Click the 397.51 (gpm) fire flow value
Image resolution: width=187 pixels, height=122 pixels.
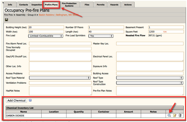tap(155, 35)
